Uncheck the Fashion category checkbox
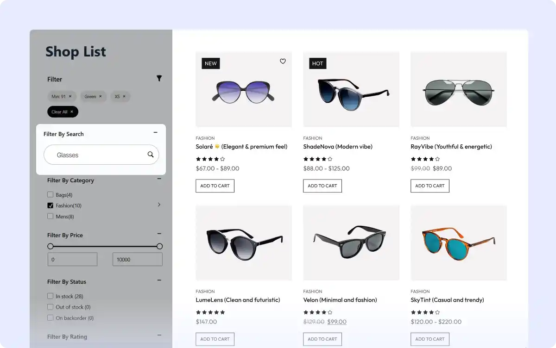The image size is (556, 348). [51, 205]
